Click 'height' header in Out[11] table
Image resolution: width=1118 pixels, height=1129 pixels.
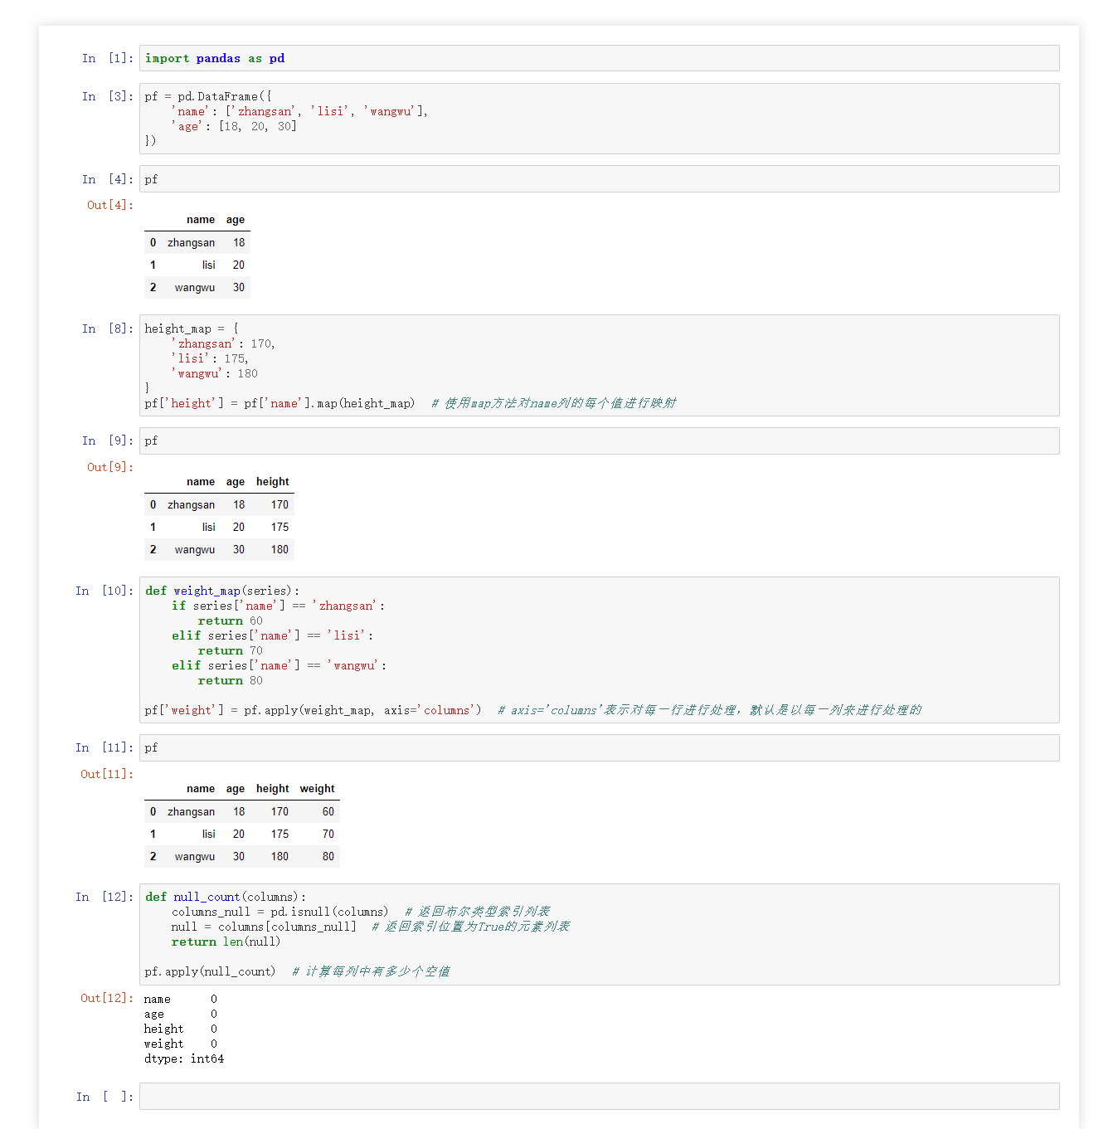point(273,789)
